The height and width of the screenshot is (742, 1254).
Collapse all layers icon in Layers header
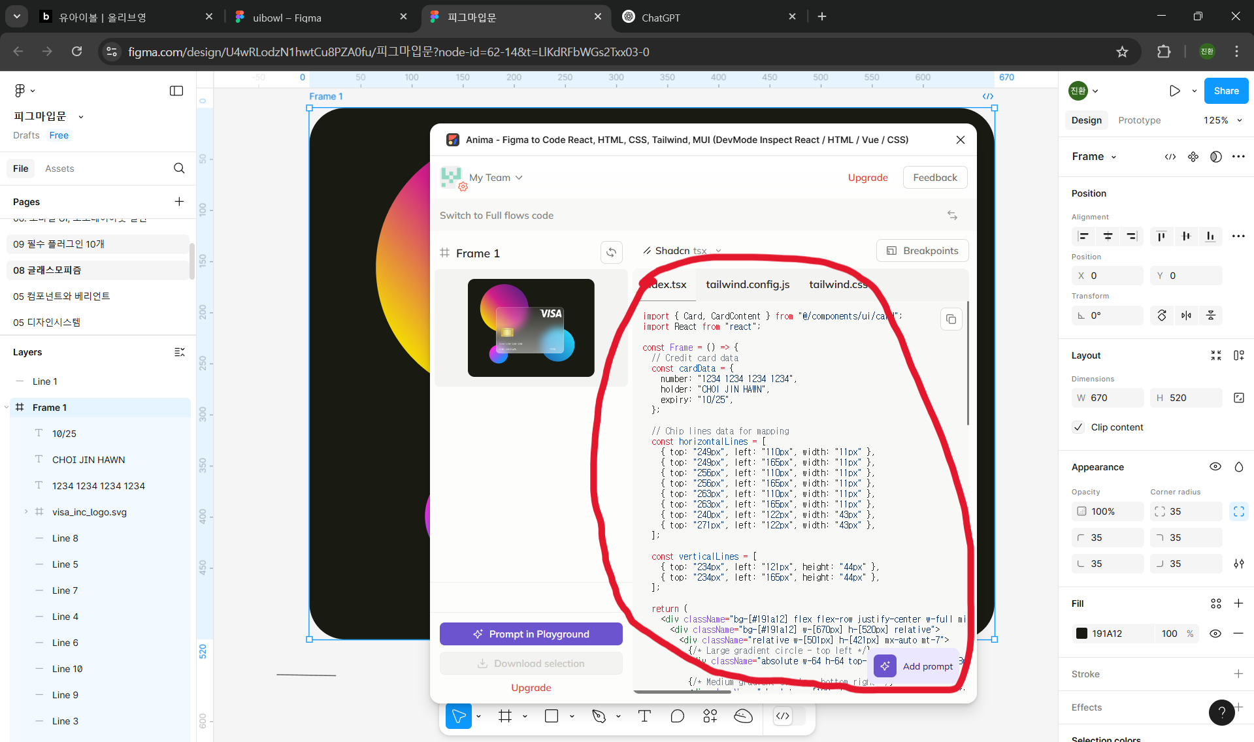[180, 352]
